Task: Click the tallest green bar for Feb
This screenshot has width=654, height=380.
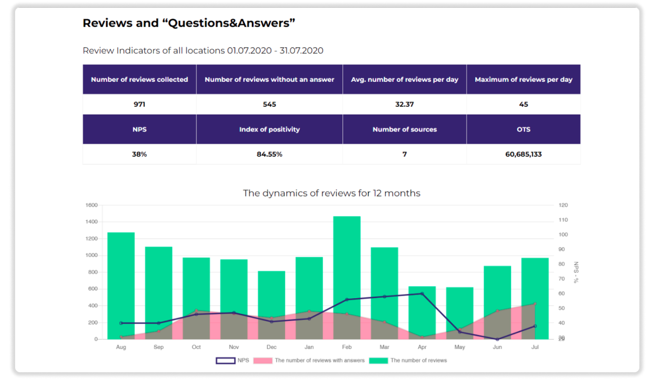Action: [x=347, y=263]
